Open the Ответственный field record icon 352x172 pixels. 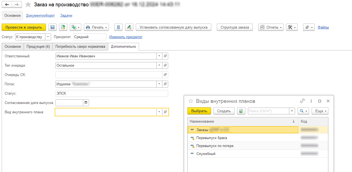165,56
